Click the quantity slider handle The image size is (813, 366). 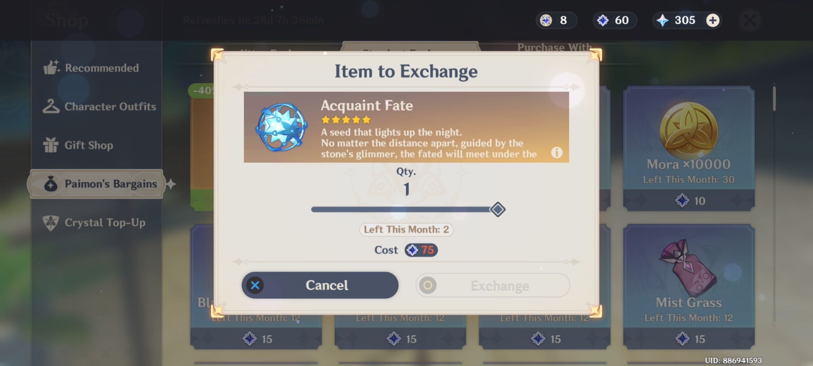click(498, 209)
